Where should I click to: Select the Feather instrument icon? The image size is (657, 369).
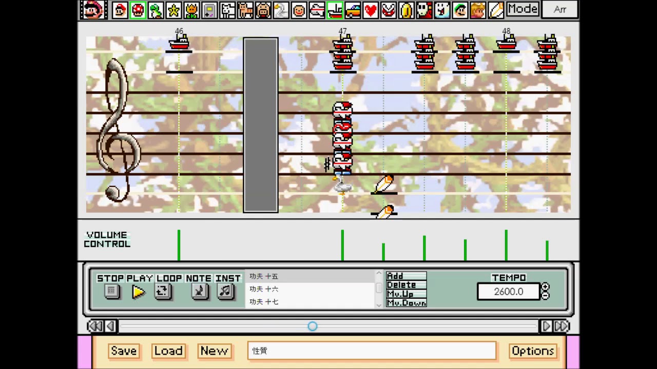[x=496, y=10]
